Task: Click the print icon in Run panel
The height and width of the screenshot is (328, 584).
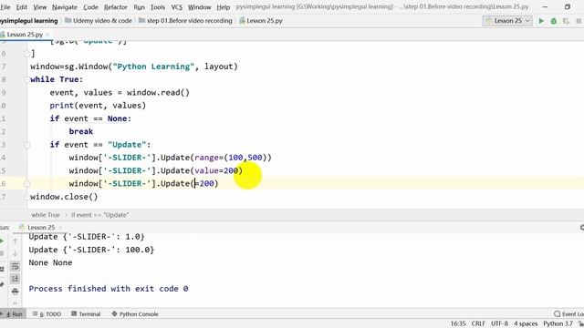Action: [15, 292]
